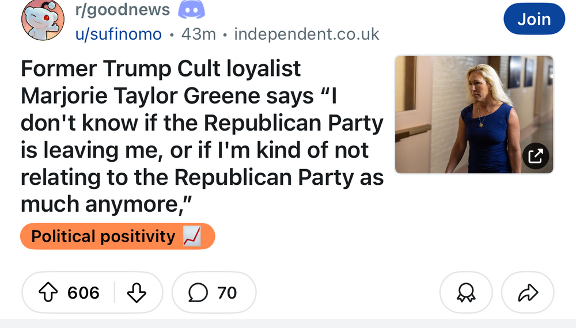576x328 pixels.
Task: Click the 70 comments count
Action: click(x=227, y=293)
